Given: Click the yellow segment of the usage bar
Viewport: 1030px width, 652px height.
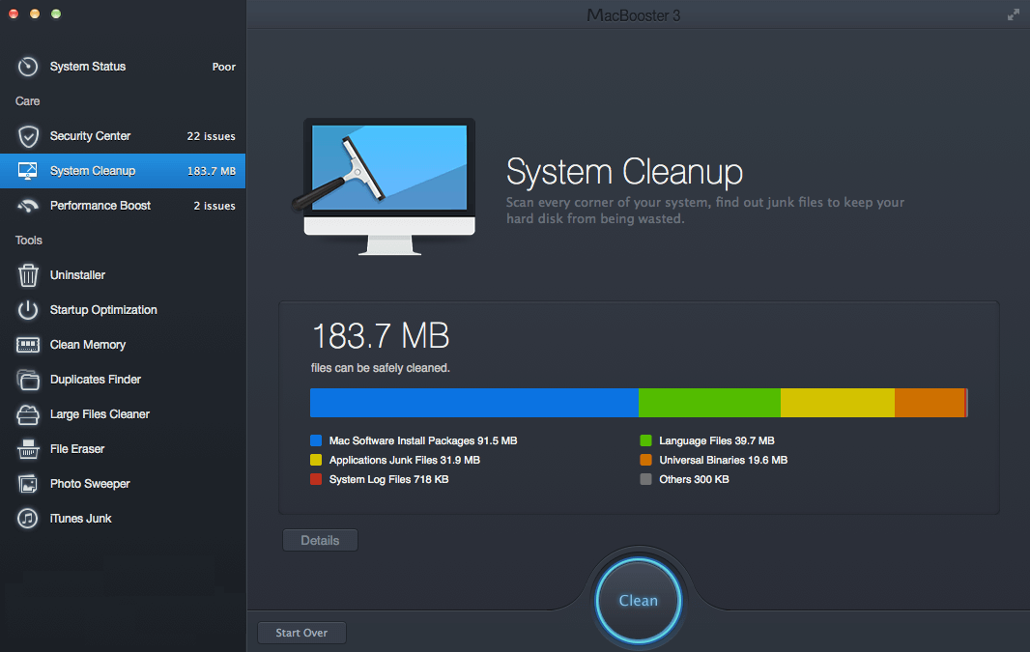Looking at the screenshot, I should pos(838,403).
